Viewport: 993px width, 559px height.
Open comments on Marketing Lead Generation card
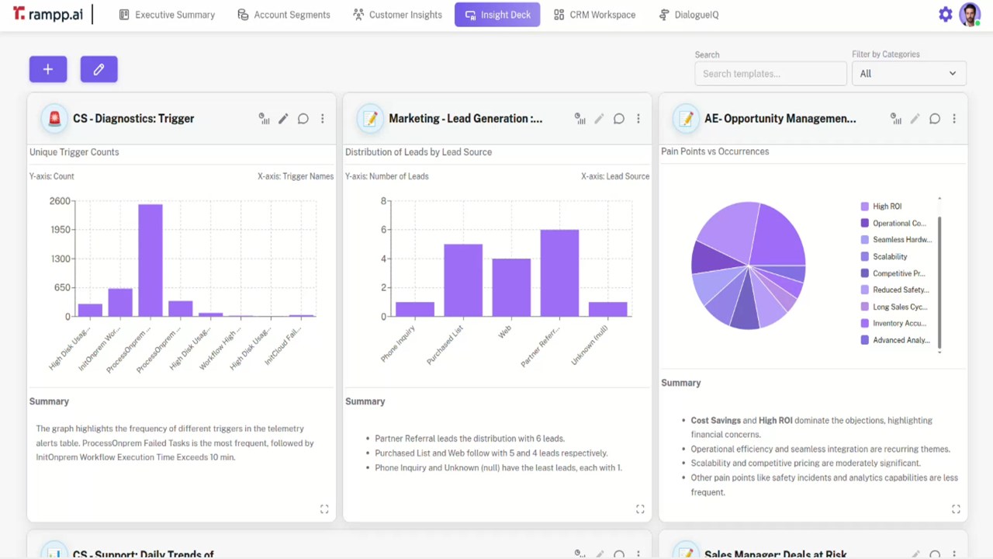(x=619, y=119)
